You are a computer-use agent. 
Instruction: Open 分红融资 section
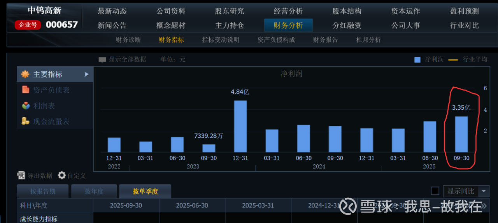347,25
